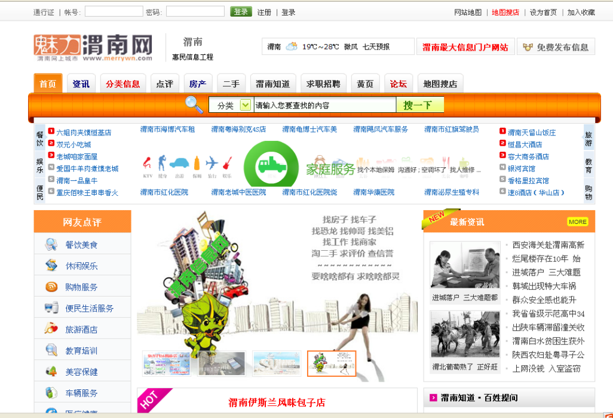Click the 搜一下 search button
The width and height of the screenshot is (613, 418).
click(x=420, y=105)
